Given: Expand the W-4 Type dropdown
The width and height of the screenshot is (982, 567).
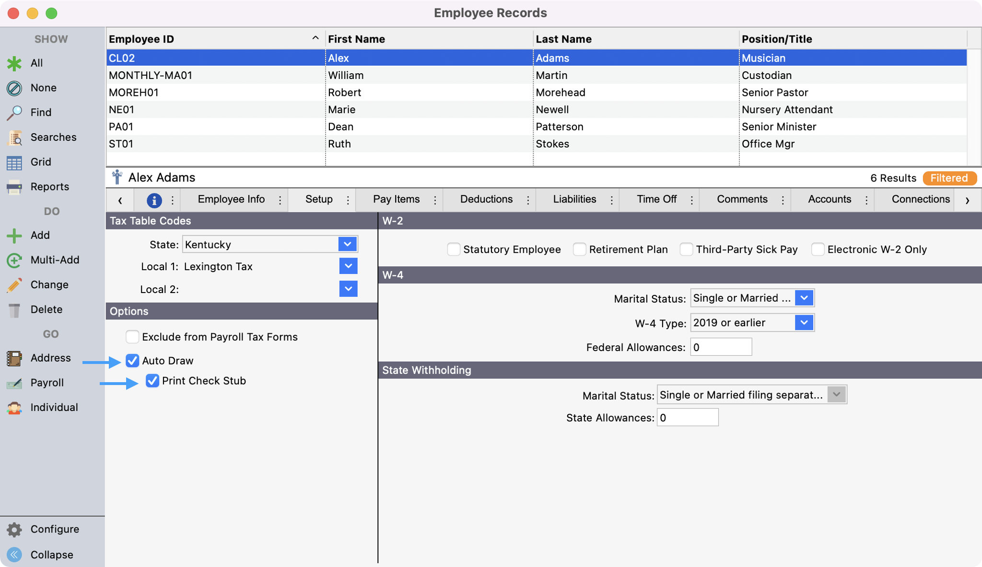Looking at the screenshot, I should point(804,323).
